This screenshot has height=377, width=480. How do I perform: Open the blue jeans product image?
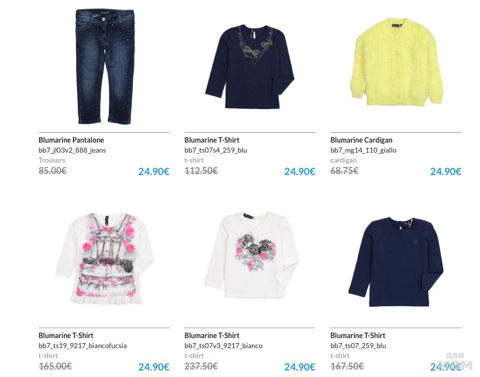pyautogui.click(x=104, y=66)
